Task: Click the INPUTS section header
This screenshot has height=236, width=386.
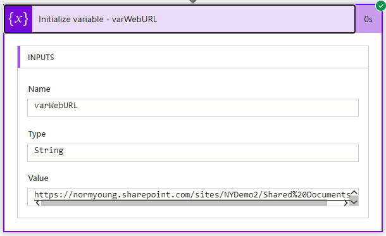Action: tap(193, 57)
